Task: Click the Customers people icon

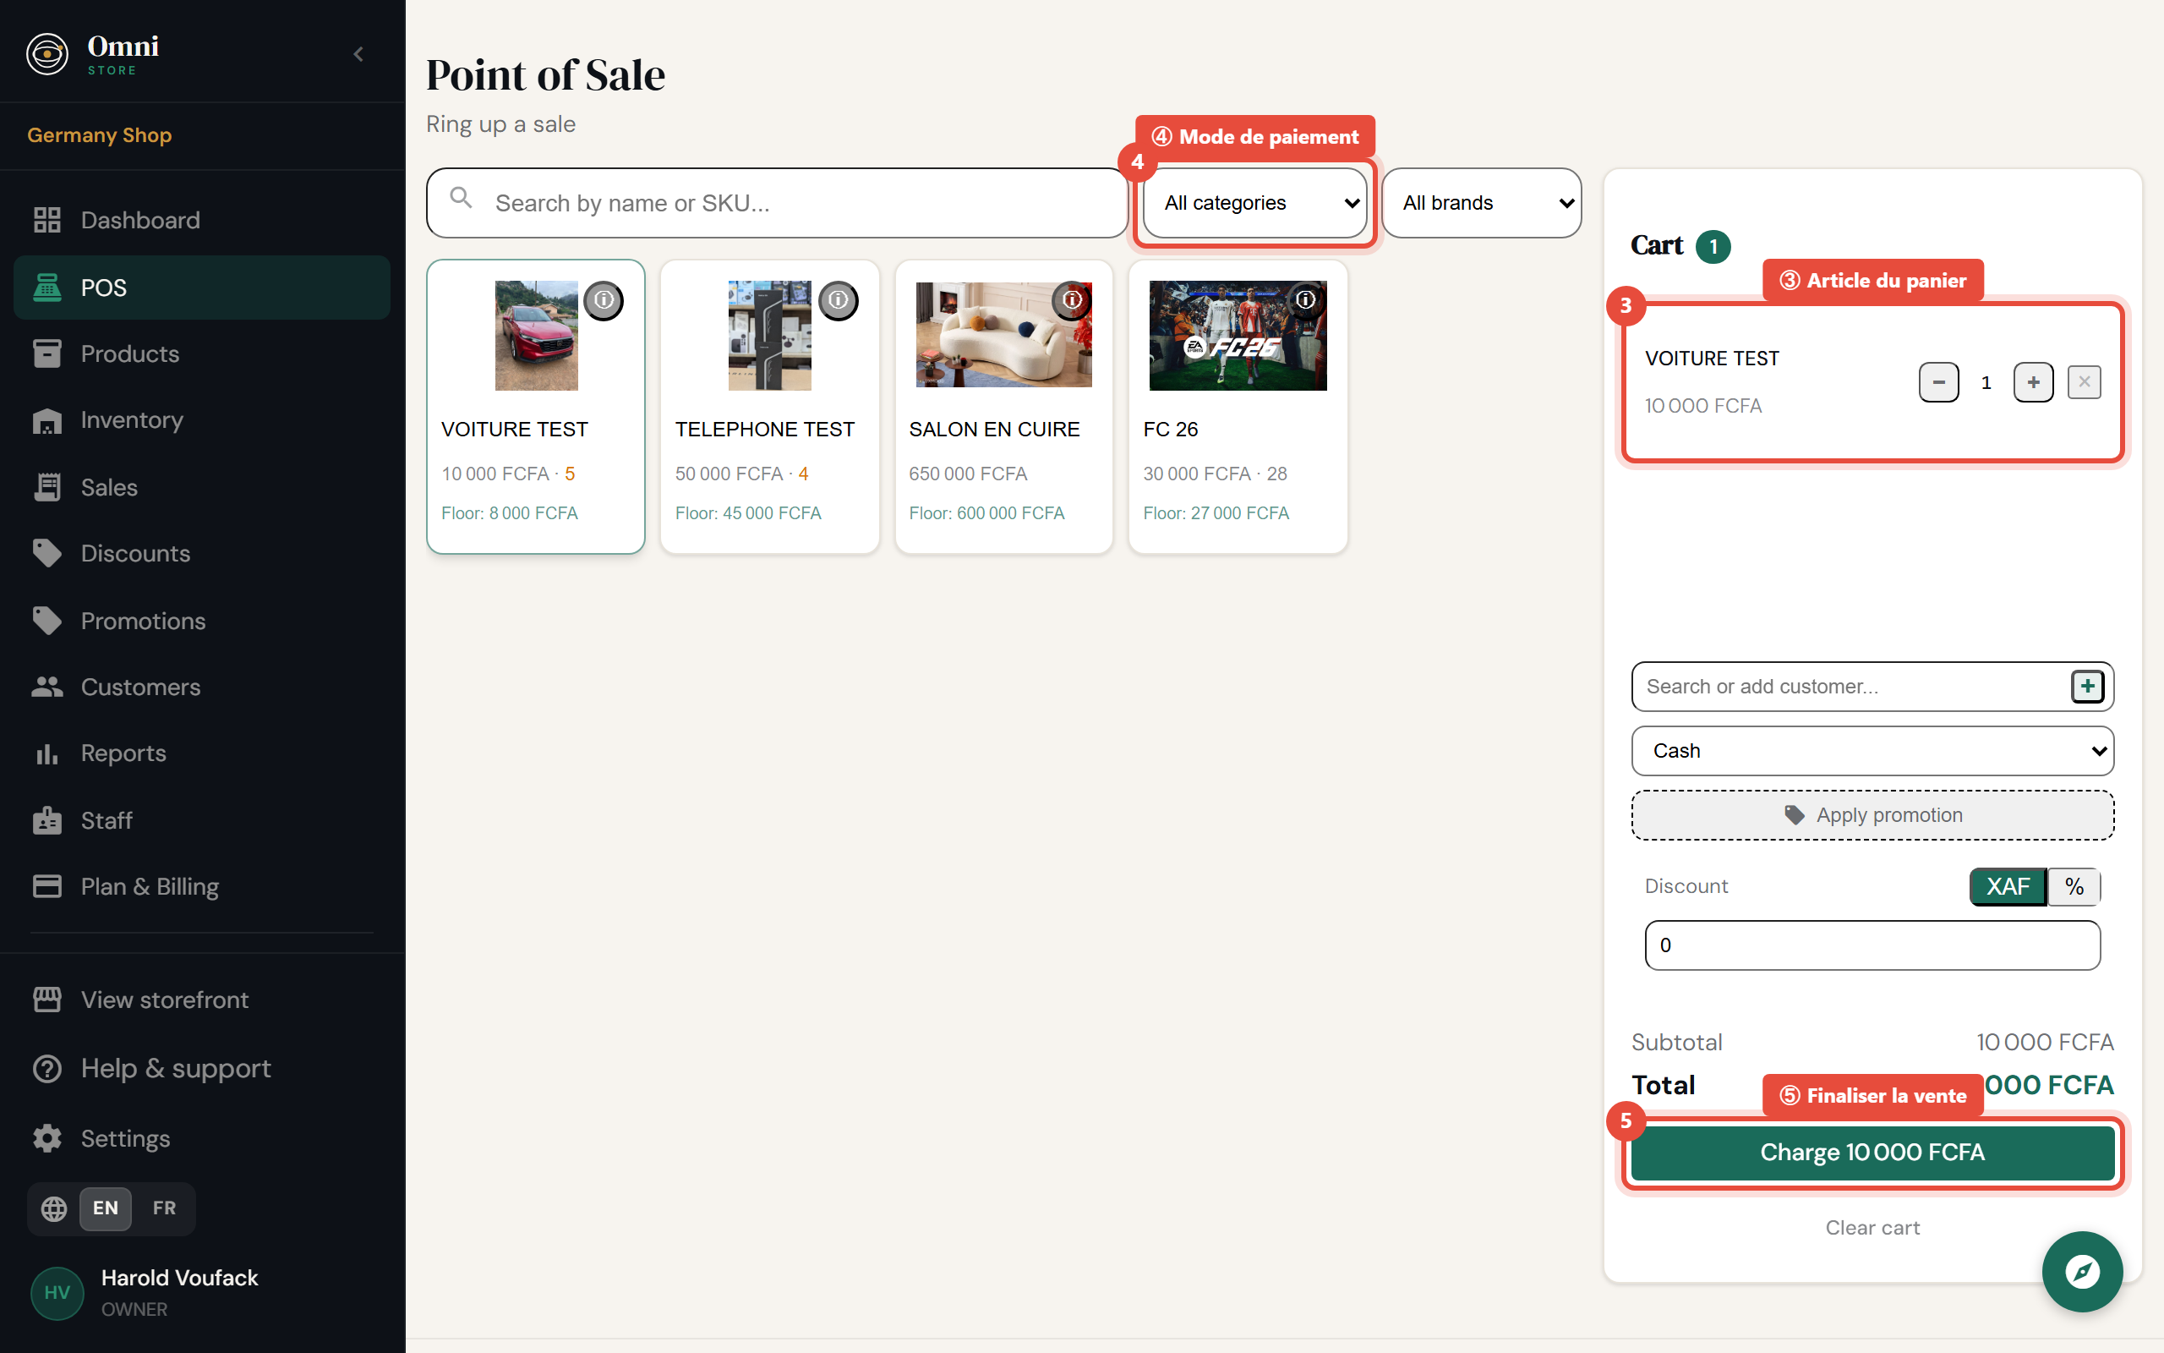Action: tap(46, 687)
